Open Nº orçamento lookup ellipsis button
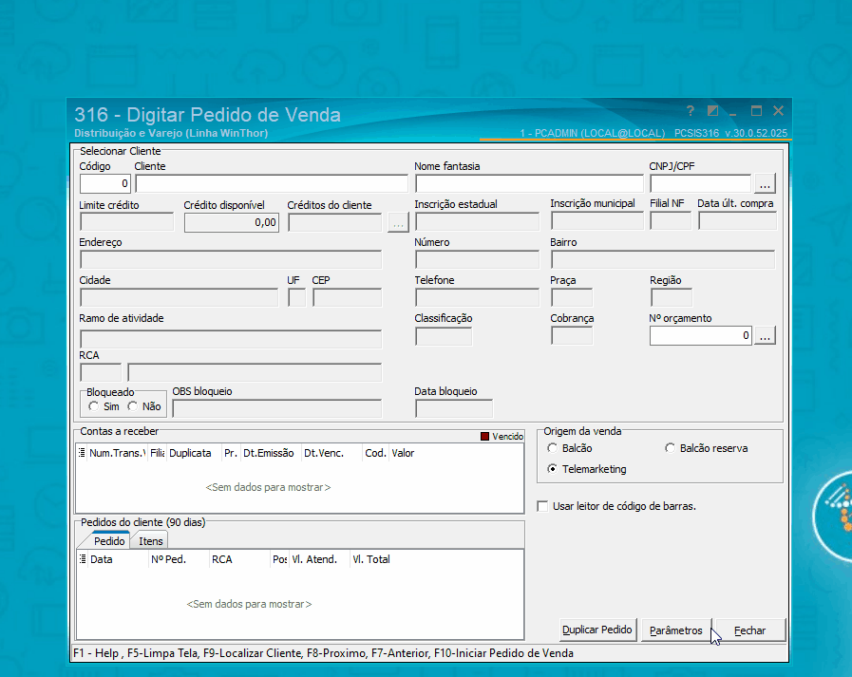Screen dimensions: 852x677 coord(765,336)
